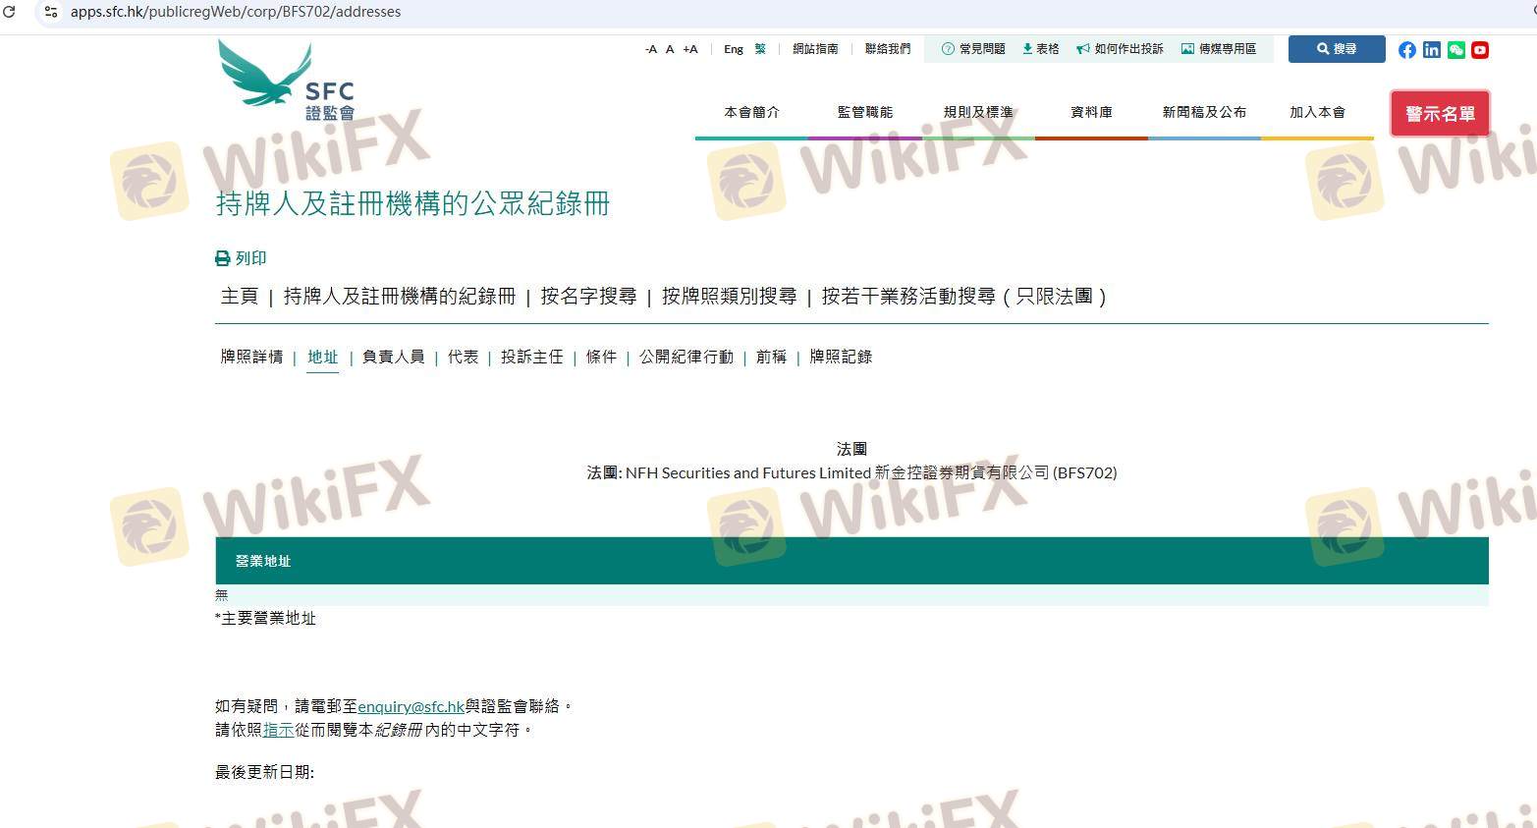Image resolution: width=1537 pixels, height=828 pixels.
Task: Click the red 警示名單 button
Action: pyautogui.click(x=1439, y=114)
